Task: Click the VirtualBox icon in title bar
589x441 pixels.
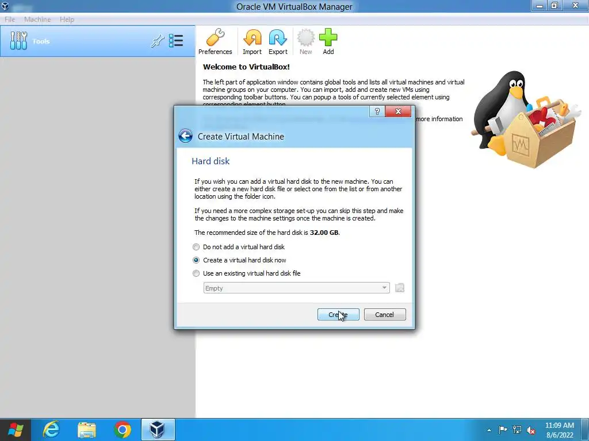Action: [x=5, y=6]
